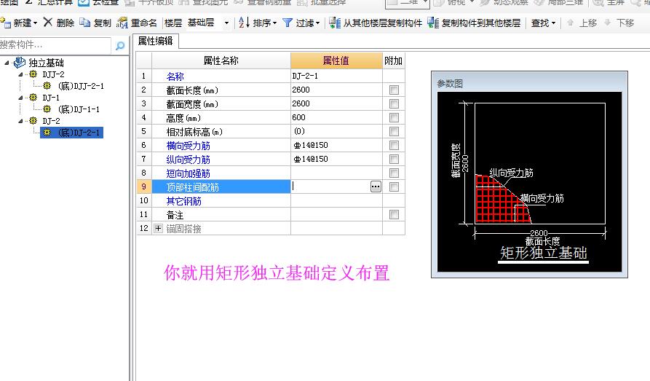Click the gear icon of (底)DJJ-2-1
This screenshot has height=381, width=650.
click(47, 86)
